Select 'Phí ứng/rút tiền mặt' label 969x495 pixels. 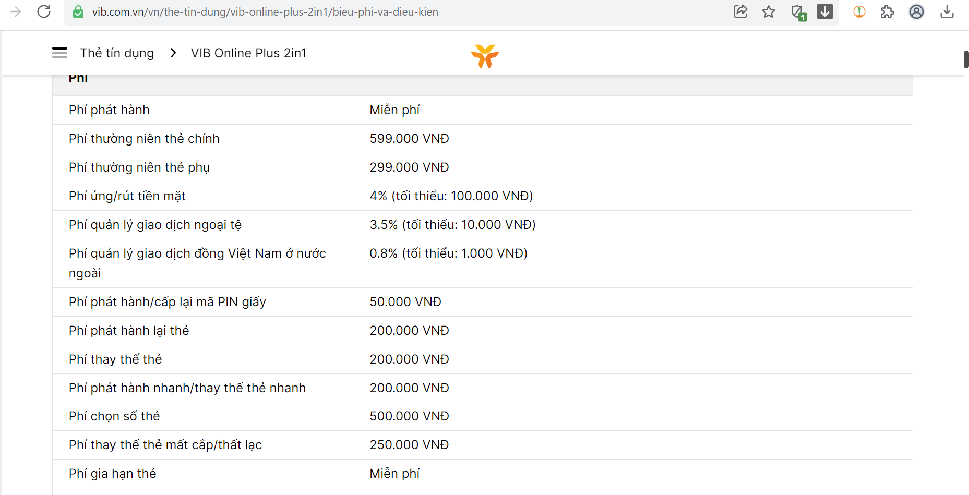click(127, 196)
